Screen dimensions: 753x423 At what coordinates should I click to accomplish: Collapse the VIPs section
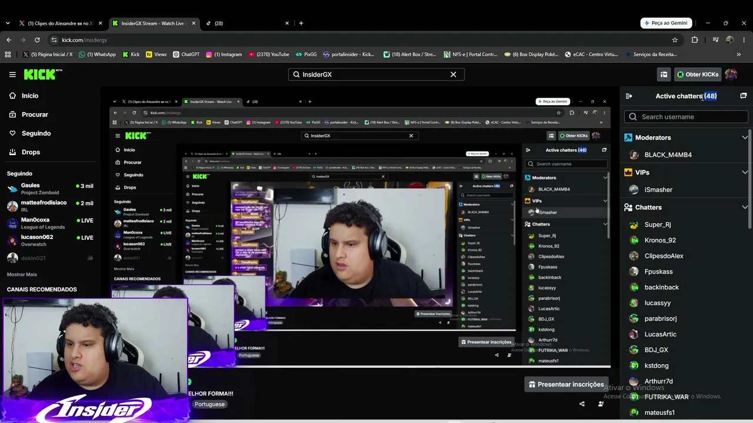pyautogui.click(x=745, y=172)
